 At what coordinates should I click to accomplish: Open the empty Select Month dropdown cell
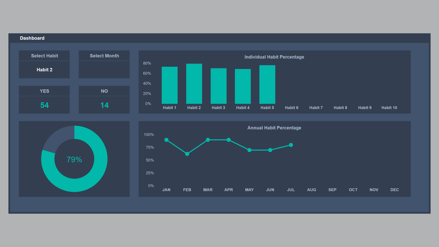tap(104, 70)
